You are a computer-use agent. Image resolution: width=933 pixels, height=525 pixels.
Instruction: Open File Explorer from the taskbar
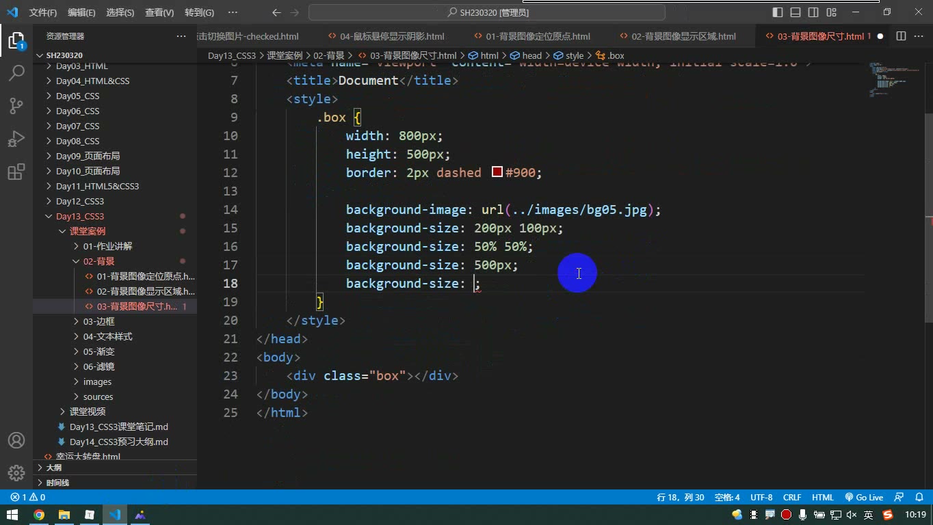64,515
